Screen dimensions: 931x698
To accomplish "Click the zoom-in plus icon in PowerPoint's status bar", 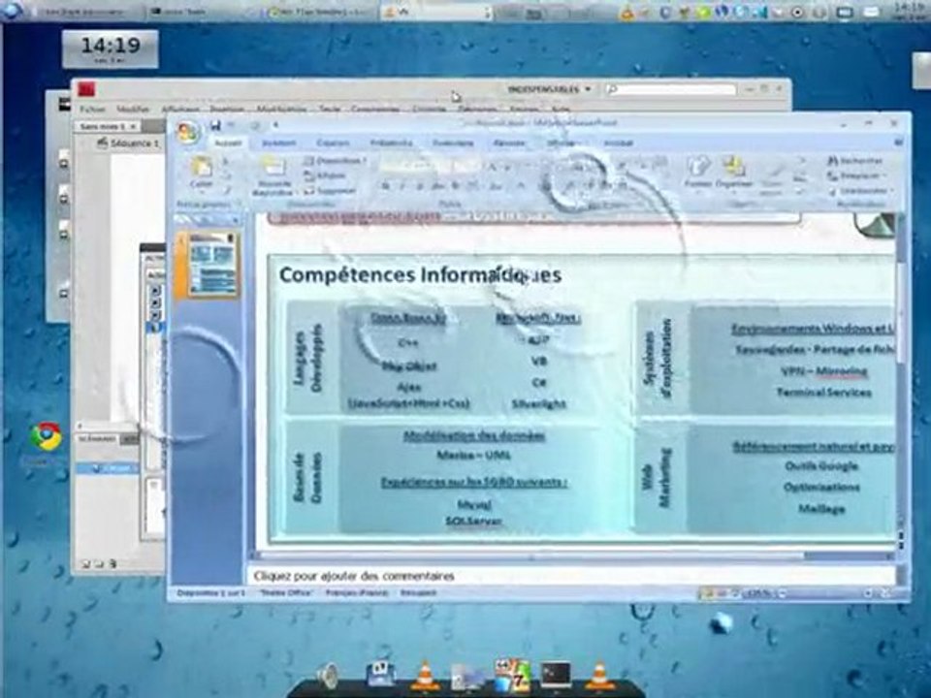I will point(869,593).
